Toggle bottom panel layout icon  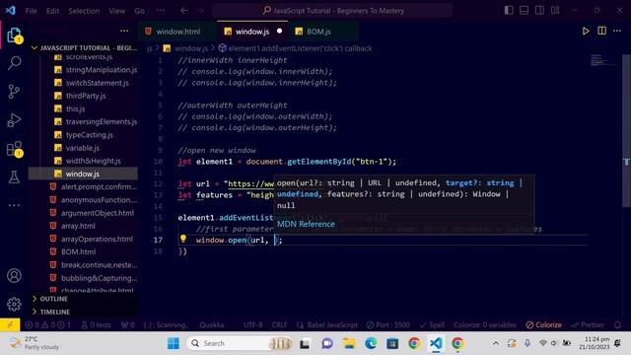pos(524,11)
